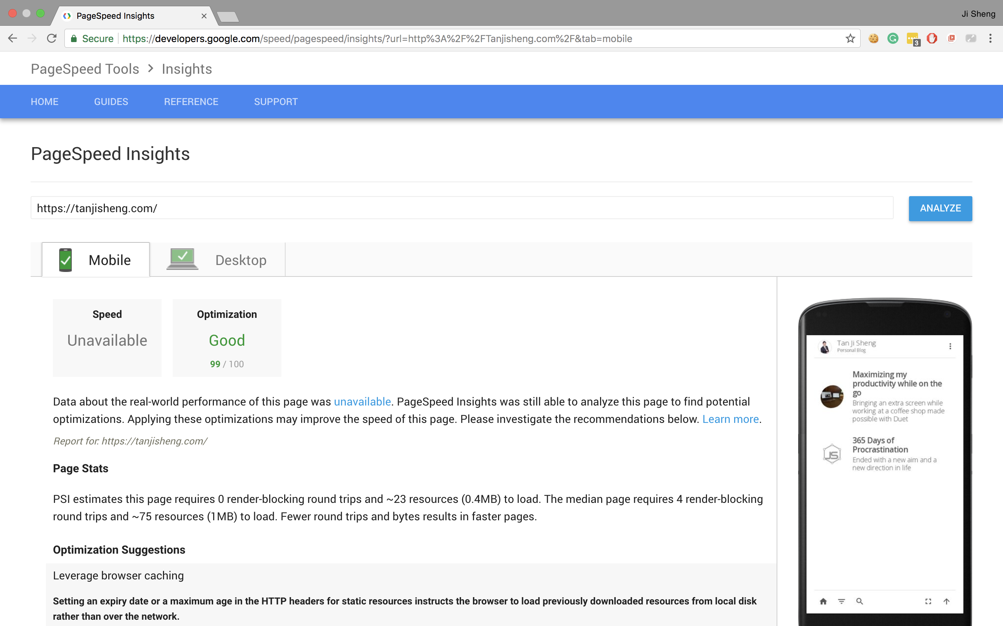Click the laptop icon on Desktop tab

(182, 259)
